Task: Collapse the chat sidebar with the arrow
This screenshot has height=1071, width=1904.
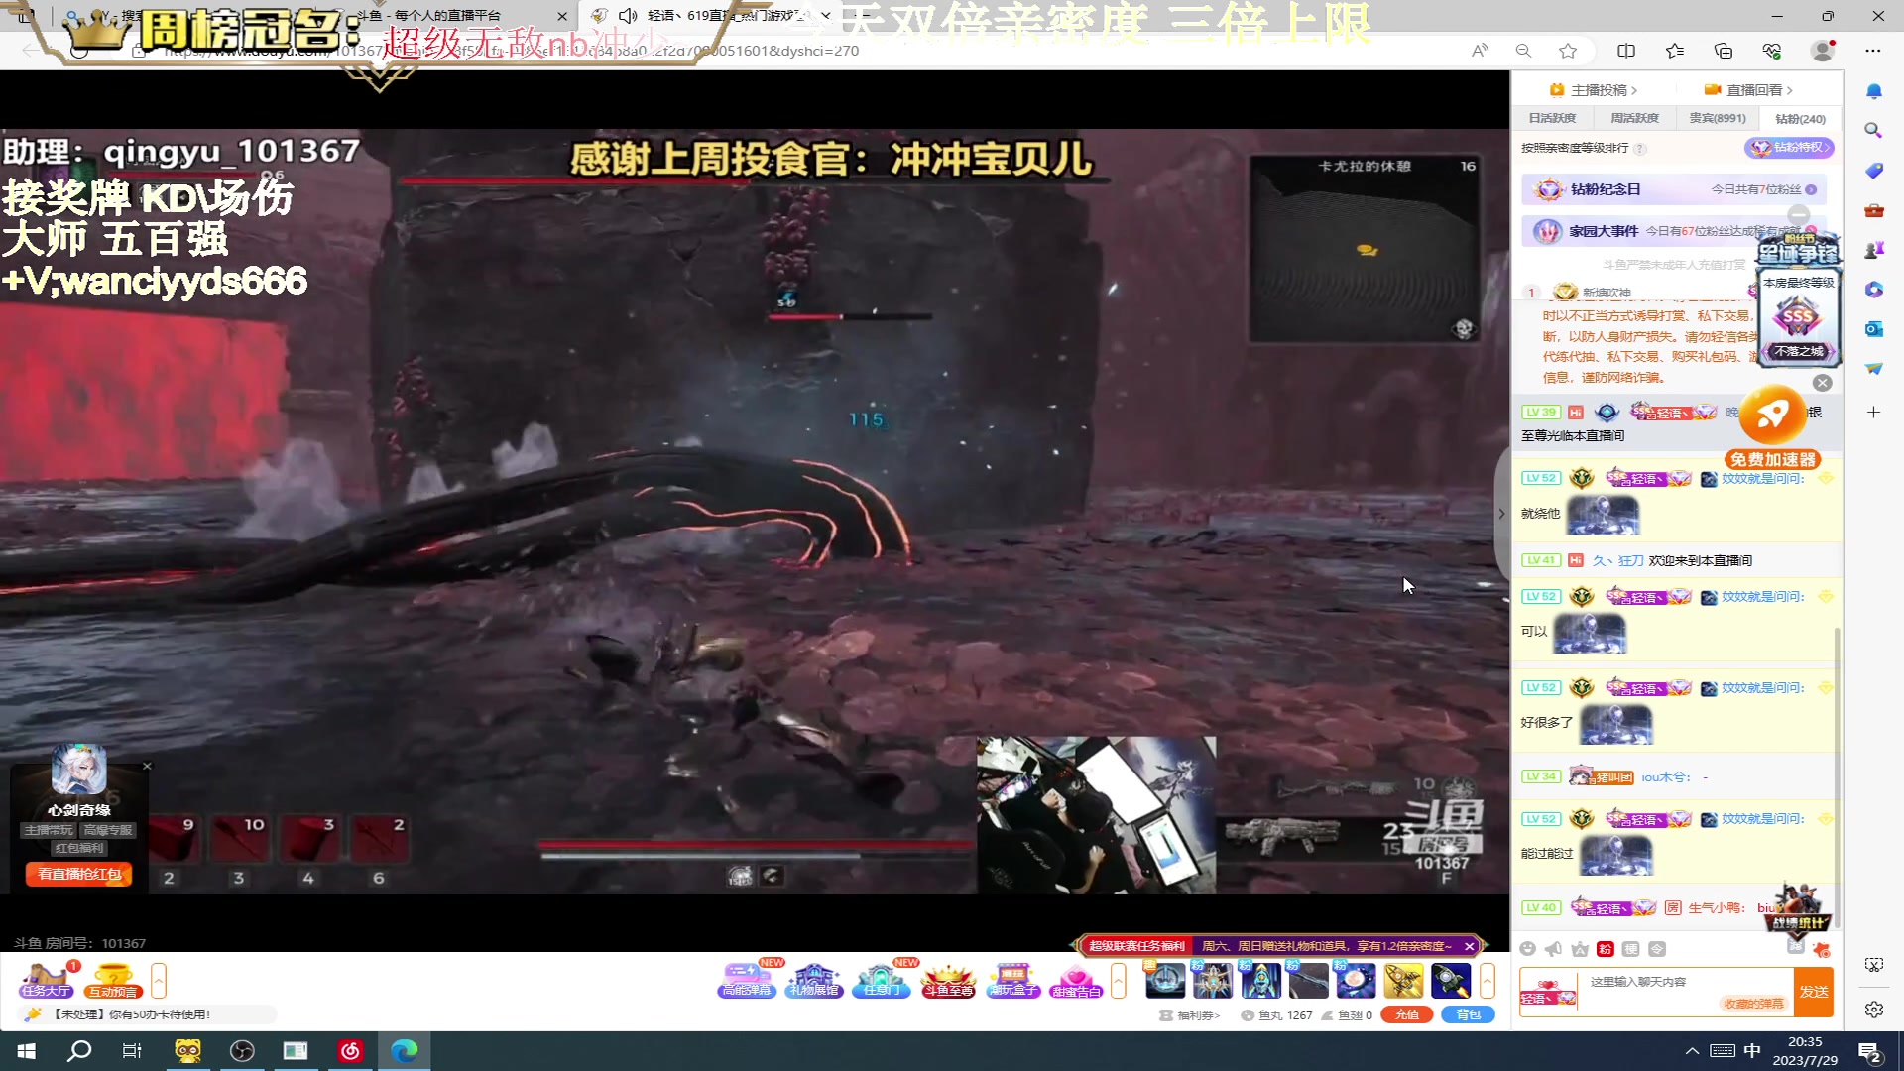Action: pos(1501,514)
